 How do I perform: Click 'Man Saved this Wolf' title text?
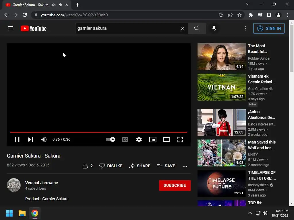262,145
